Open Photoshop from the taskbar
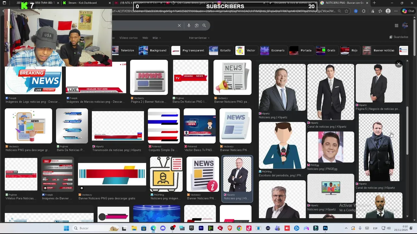 point(325,228)
